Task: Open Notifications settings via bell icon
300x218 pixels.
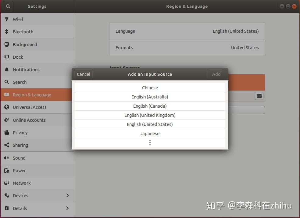Action: pyautogui.click(x=6, y=70)
